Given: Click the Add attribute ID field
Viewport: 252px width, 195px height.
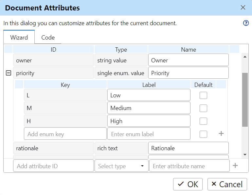Looking at the screenshot, I should click(54, 166).
